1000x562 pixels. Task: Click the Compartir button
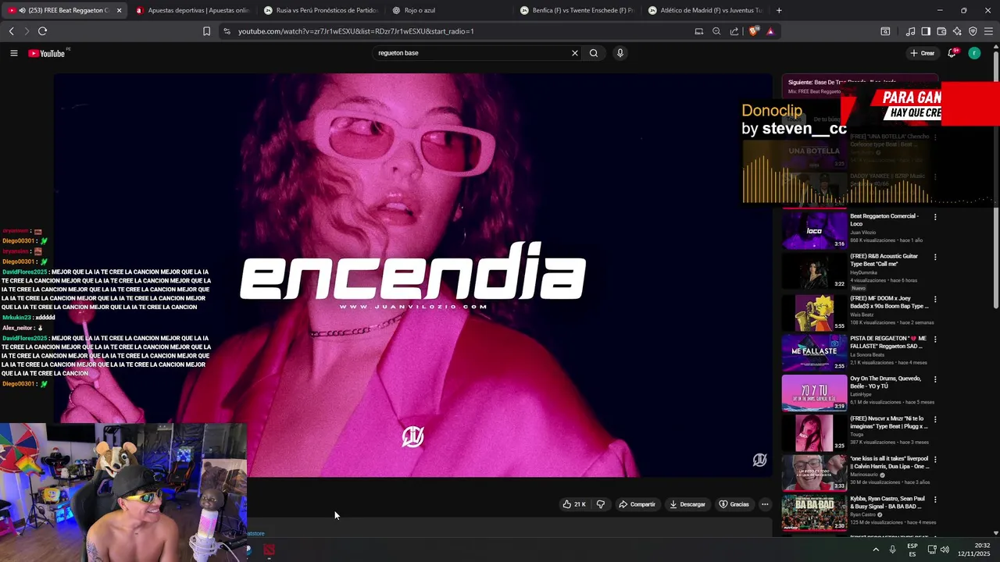[637, 504]
